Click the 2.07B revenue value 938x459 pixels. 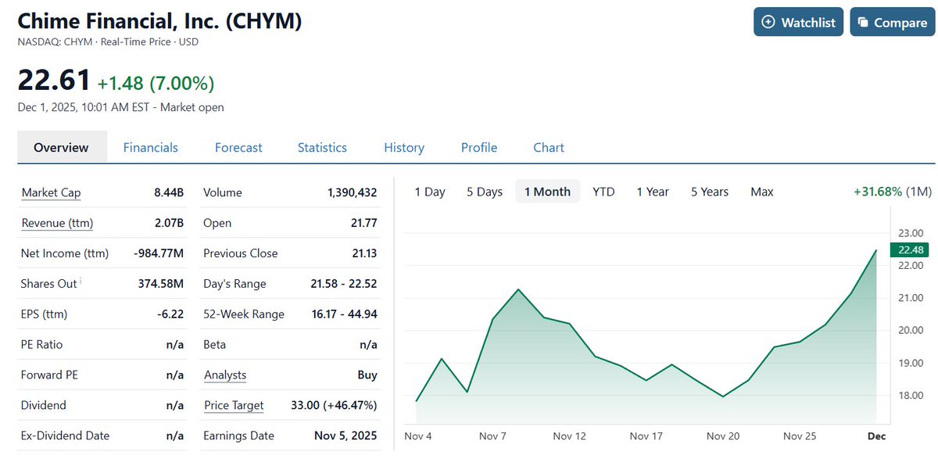pos(169,223)
